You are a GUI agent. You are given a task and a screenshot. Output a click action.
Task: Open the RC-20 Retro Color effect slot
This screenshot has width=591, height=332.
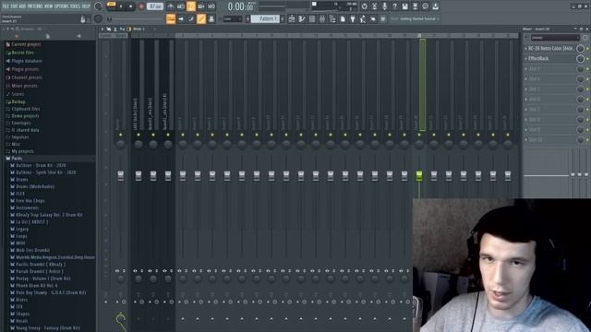pos(550,49)
